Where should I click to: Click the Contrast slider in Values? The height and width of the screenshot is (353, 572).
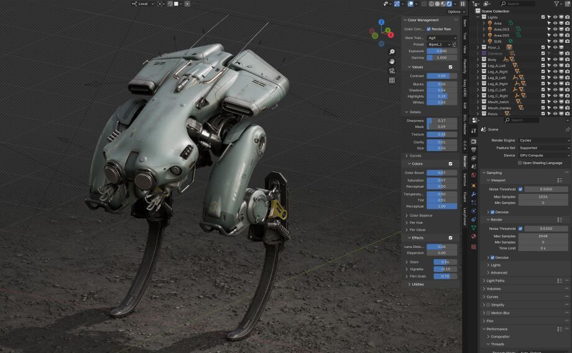441,76
